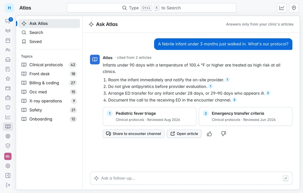Click the Atlas book avatar beside the answer
The height and width of the screenshot is (193, 303).
click(x=95, y=59)
